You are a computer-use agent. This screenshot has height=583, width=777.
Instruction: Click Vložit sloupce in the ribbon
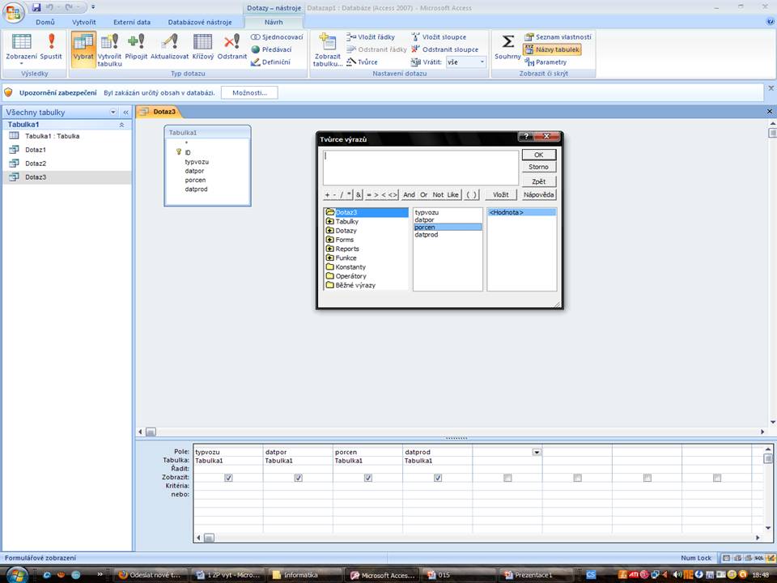[x=439, y=37]
